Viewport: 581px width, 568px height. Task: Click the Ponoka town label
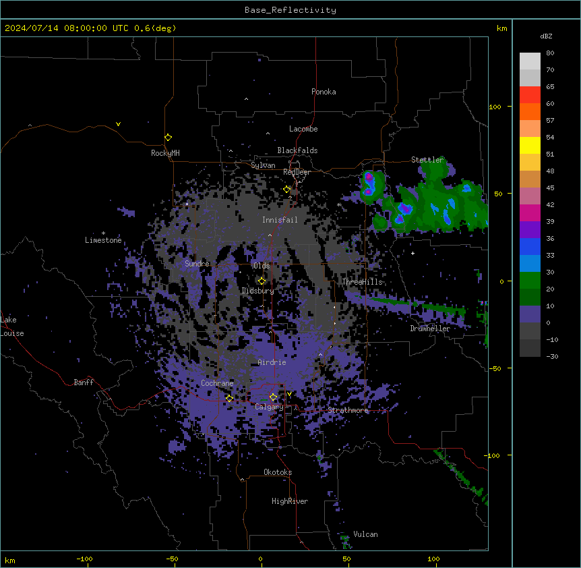pyautogui.click(x=324, y=92)
